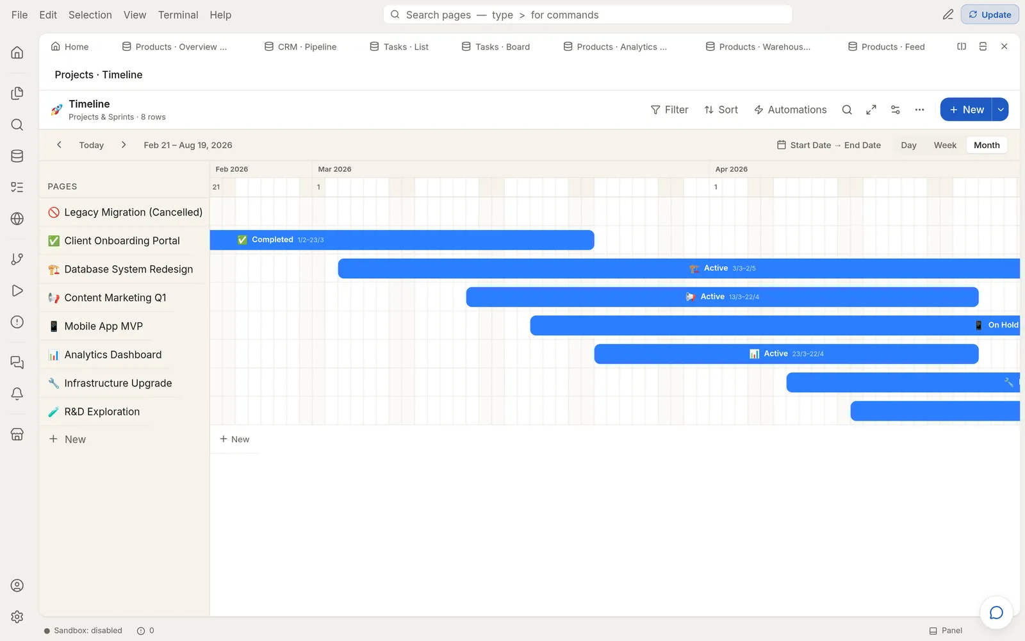The width and height of the screenshot is (1025, 641).
Task: Open the notifications bell icon
Action: [x=17, y=394]
